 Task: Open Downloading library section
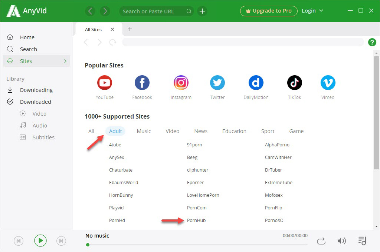tap(36, 90)
